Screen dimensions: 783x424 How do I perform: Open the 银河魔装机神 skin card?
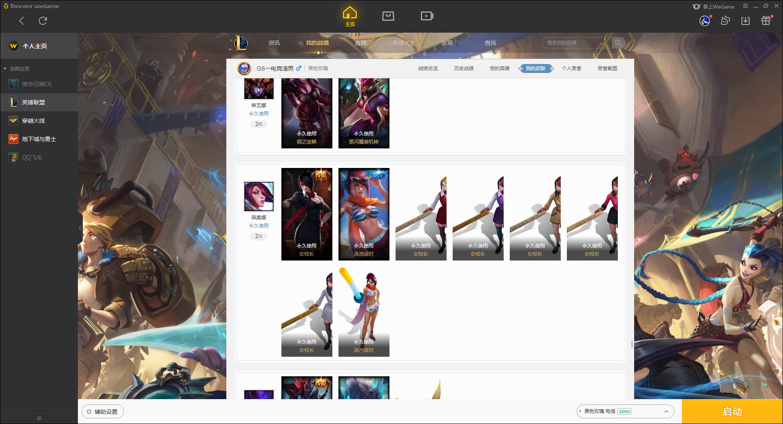[364, 113]
